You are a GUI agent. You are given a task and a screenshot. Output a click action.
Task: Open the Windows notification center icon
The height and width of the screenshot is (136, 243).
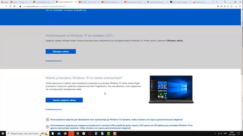[239, 133]
